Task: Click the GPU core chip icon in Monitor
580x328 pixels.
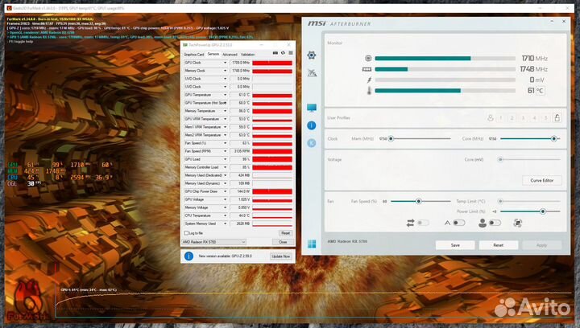Action: [x=368, y=59]
